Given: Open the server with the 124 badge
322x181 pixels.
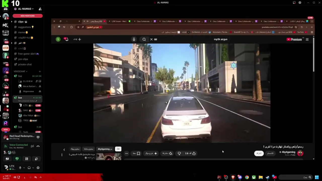Looking at the screenshot, I should pos(6,40).
